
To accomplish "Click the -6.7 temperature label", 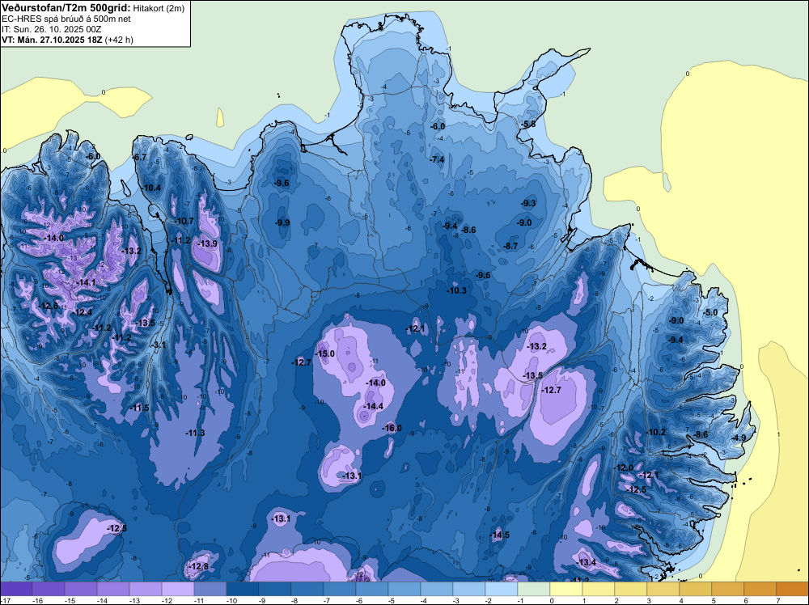I will click(140, 157).
